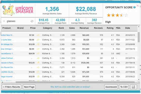Screen dimensions: 141x94
Task: Click the pin icon in the $15.95 row
Action: coord(38,63)
